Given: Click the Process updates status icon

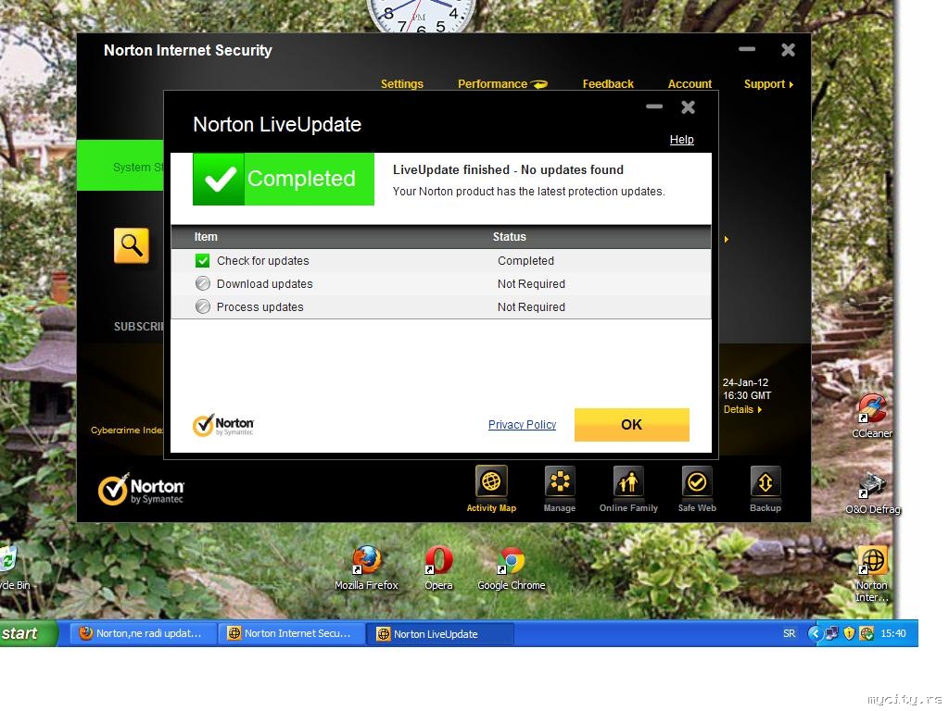Looking at the screenshot, I should point(203,306).
